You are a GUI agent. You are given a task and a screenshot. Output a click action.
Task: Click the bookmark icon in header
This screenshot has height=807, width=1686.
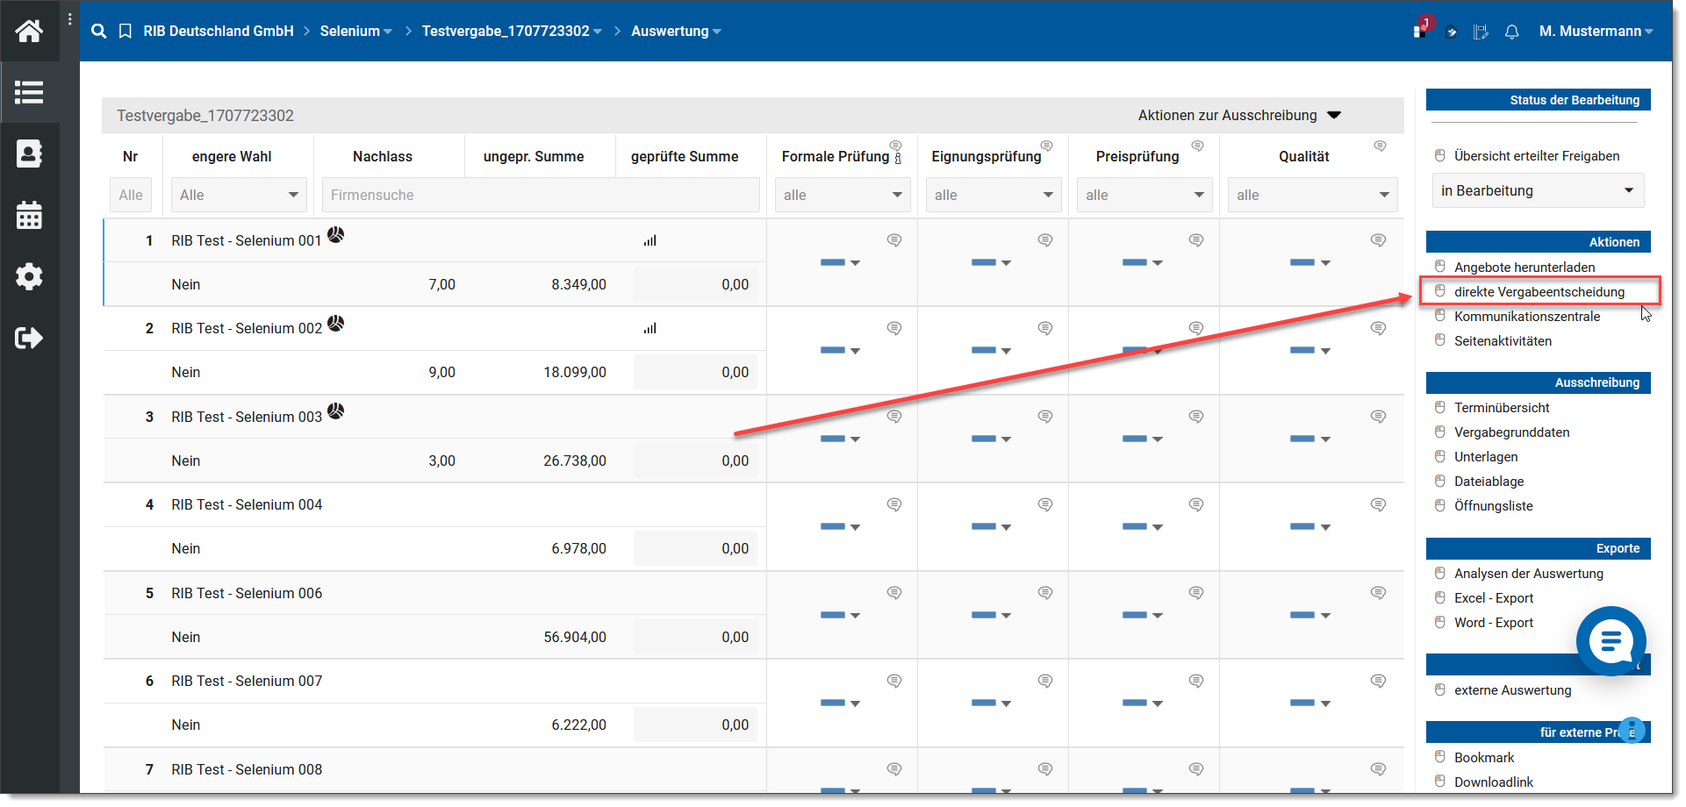point(126,31)
